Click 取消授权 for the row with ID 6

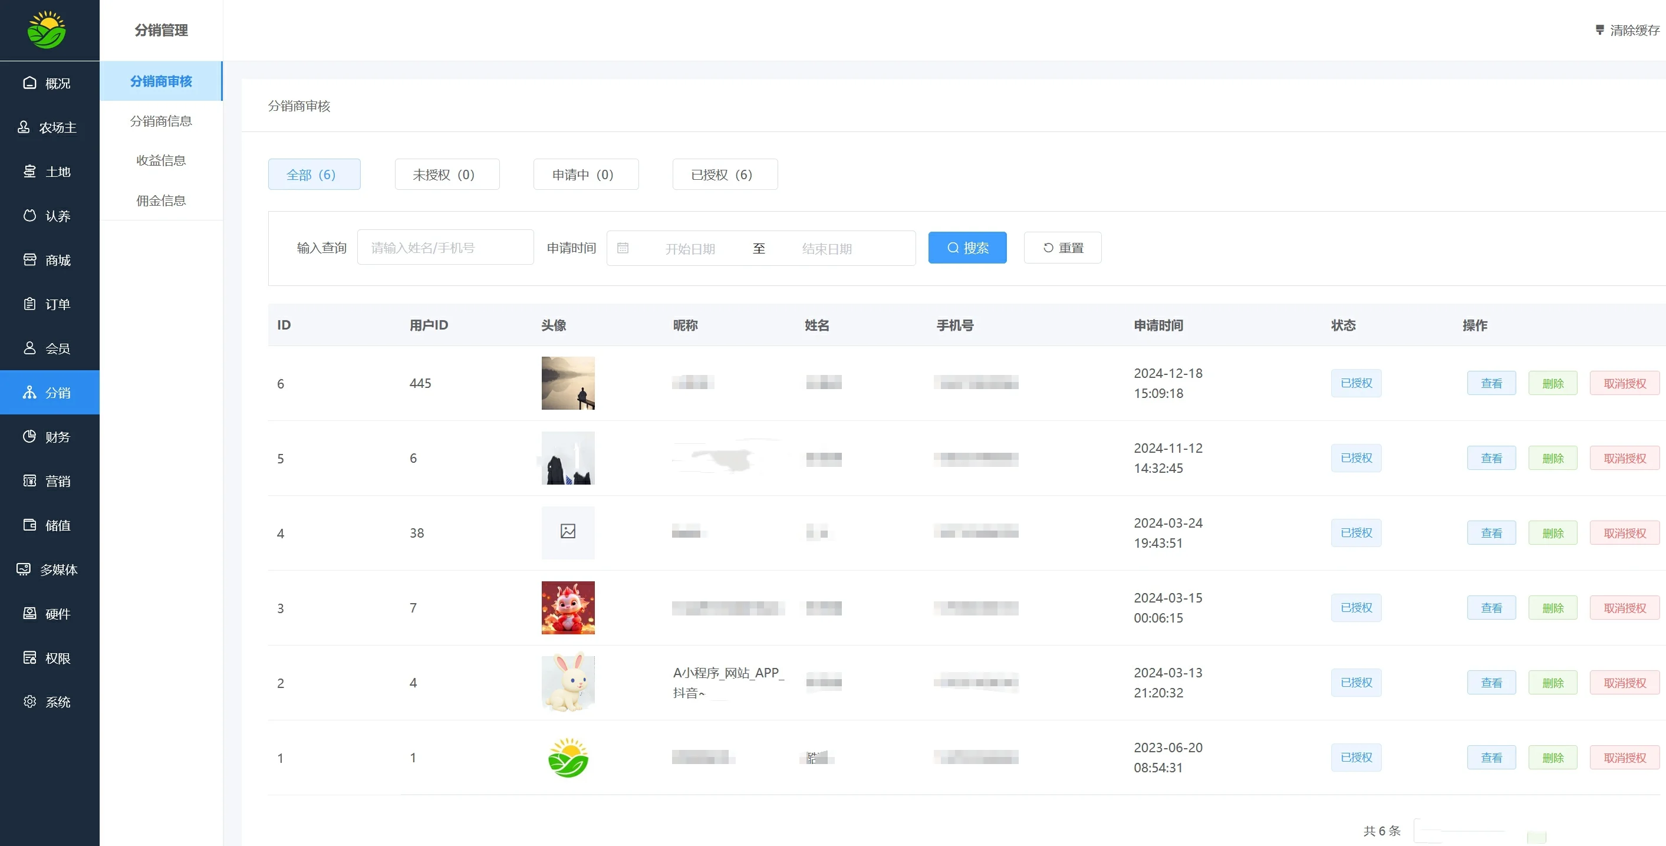[x=1624, y=384]
